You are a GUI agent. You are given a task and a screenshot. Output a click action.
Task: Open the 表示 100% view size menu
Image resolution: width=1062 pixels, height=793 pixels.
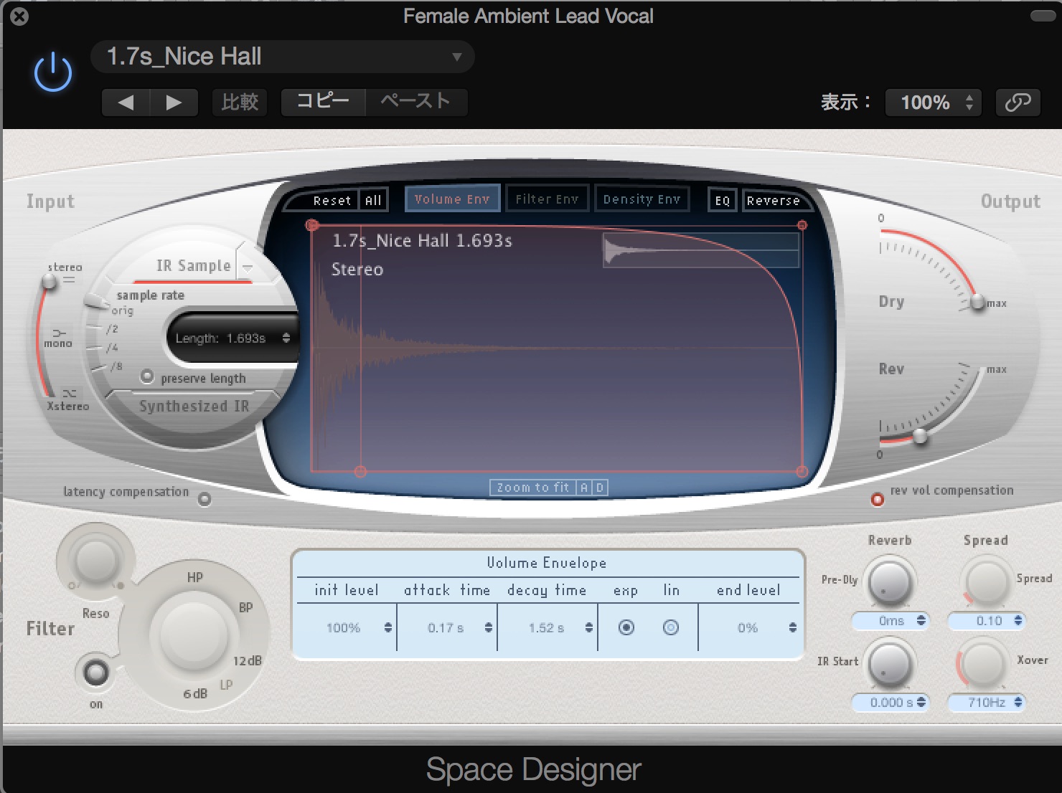click(934, 103)
